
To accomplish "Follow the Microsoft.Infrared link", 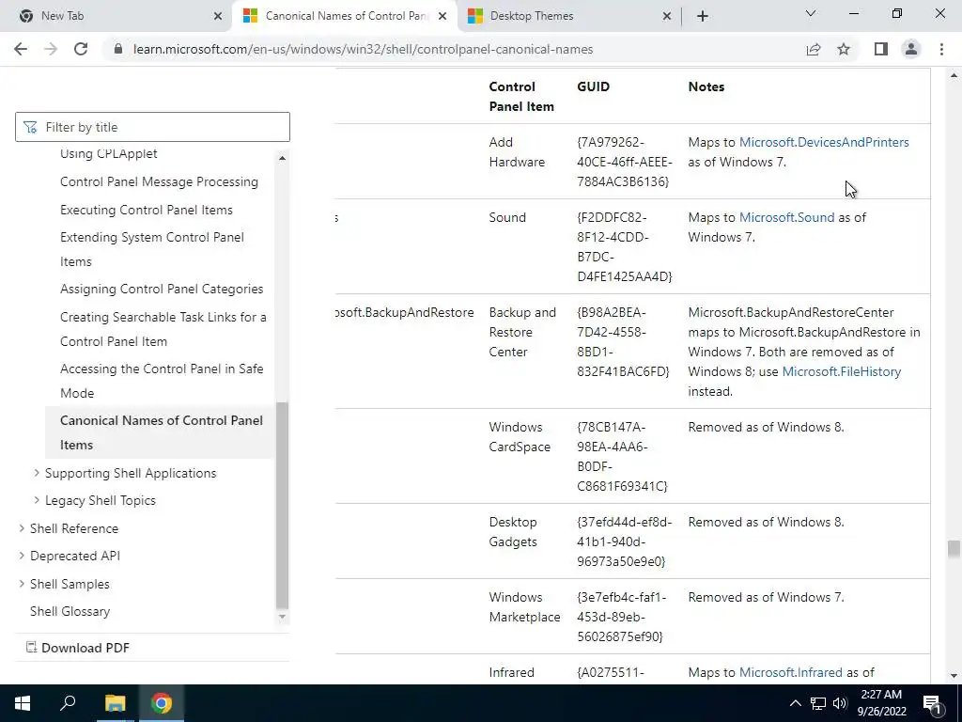I will [x=790, y=672].
